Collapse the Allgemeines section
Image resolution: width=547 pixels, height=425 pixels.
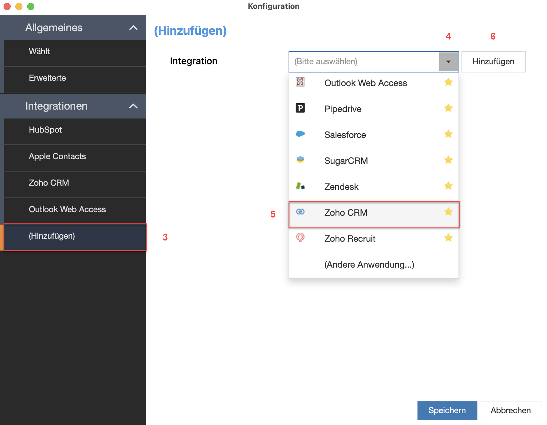133,28
